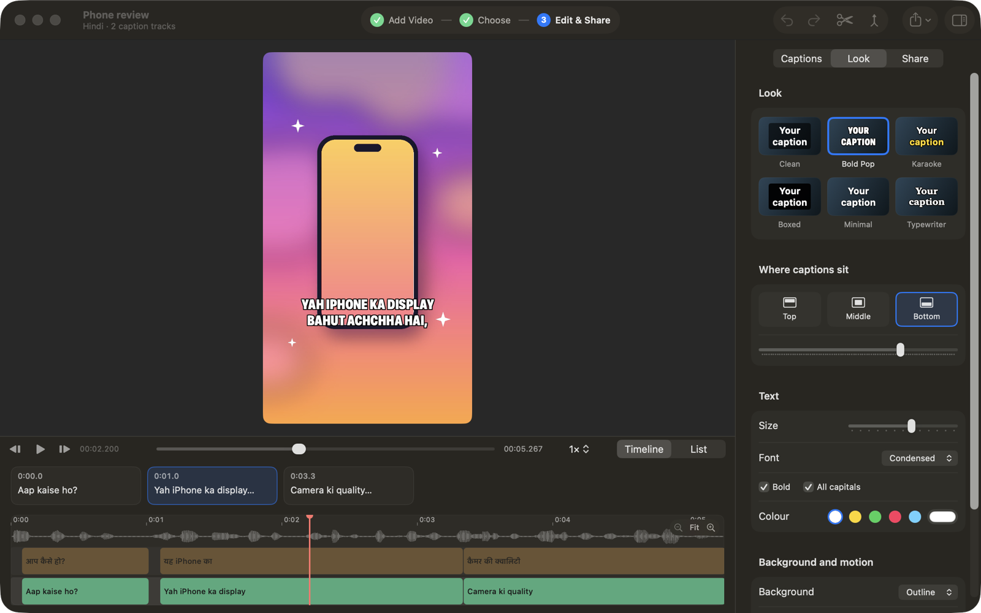Switch to Timeline view
Viewport: 981px width, 613px height.
pos(644,449)
